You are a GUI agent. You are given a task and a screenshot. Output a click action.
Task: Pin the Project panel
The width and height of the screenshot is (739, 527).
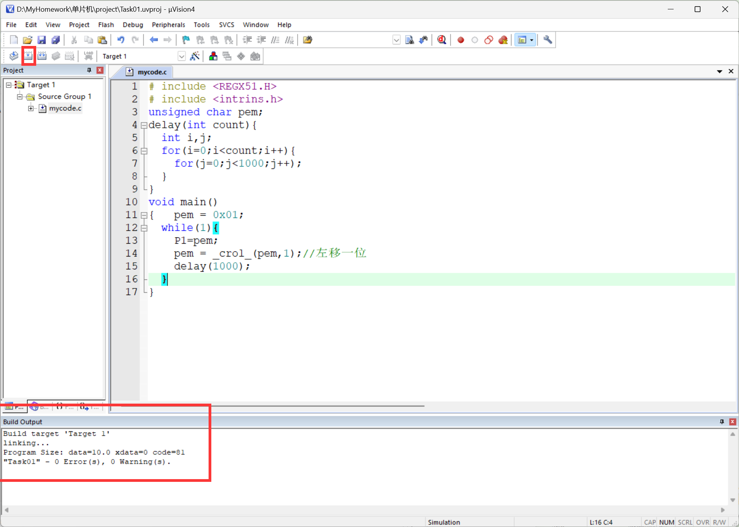pos(89,70)
